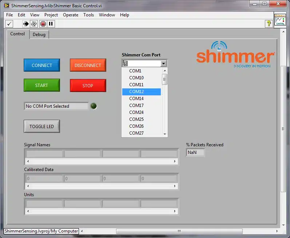
Task: Open the Tools menu
Action: (x=88, y=15)
